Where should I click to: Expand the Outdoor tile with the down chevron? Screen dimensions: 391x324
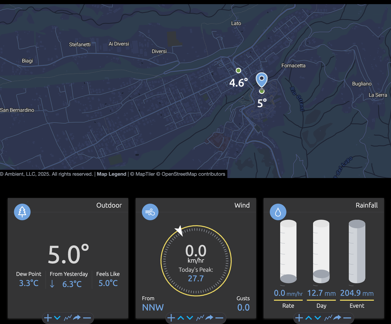pyautogui.click(x=57, y=318)
